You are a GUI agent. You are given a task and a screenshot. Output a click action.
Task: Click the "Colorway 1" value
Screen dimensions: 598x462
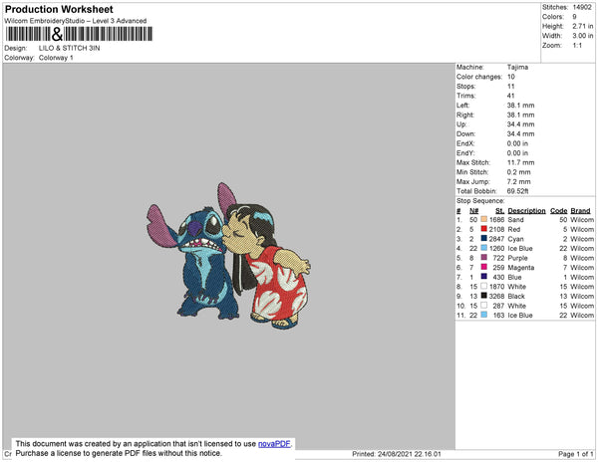click(x=56, y=58)
